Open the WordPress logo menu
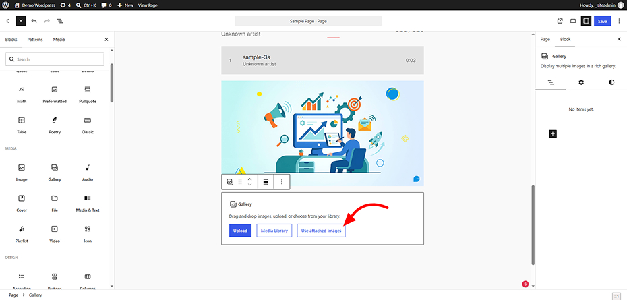The height and width of the screenshot is (300, 627). [x=5, y=5]
